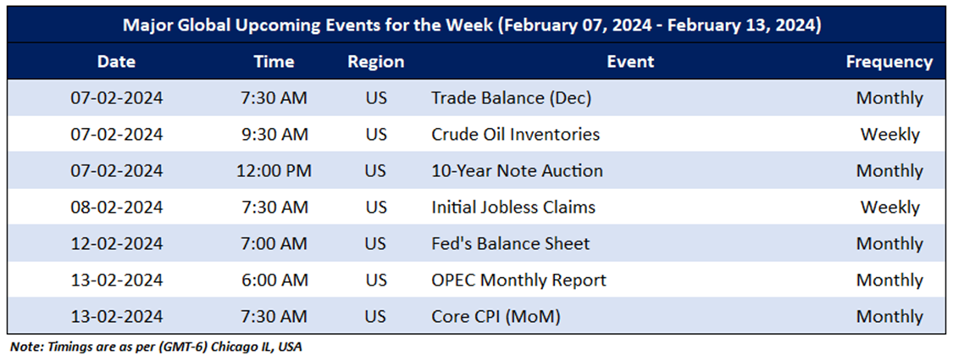This screenshot has width=953, height=361.
Task: Select the 10-Year Note Auction entry
Action: (x=517, y=171)
